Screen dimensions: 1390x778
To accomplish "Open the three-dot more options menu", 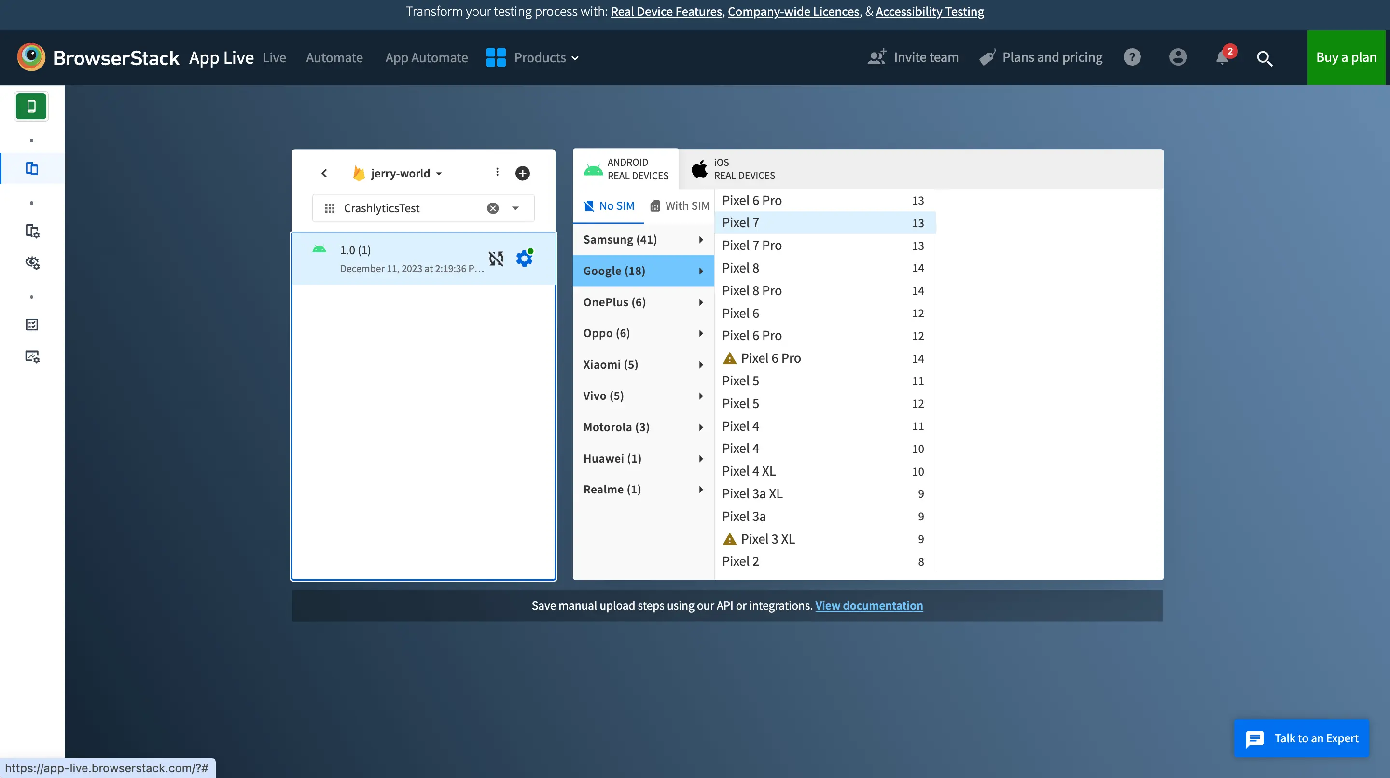I will coord(497,172).
